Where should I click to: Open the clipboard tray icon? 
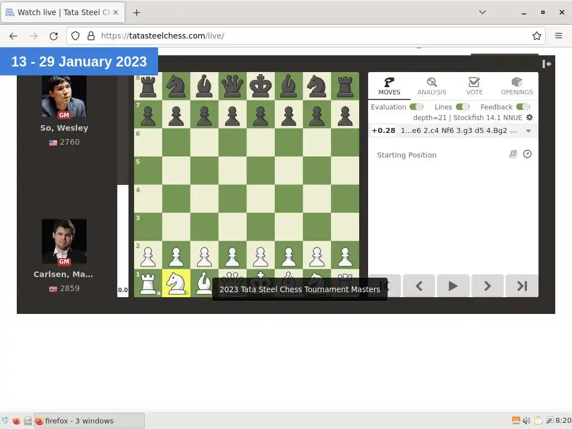[538, 421]
